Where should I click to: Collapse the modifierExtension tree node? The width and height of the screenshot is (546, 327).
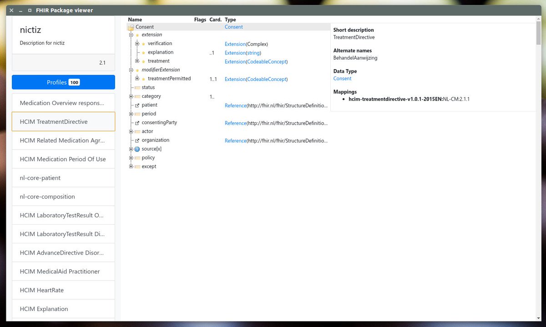pos(131,70)
